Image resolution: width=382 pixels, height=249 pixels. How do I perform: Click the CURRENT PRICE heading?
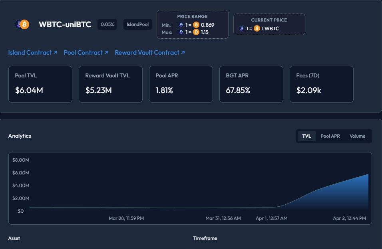269,20
